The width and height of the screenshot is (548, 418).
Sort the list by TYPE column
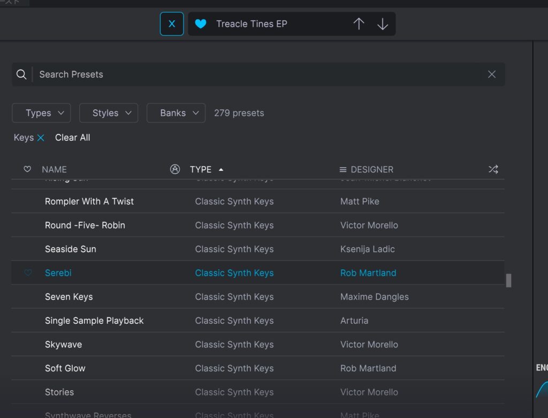[x=201, y=169]
